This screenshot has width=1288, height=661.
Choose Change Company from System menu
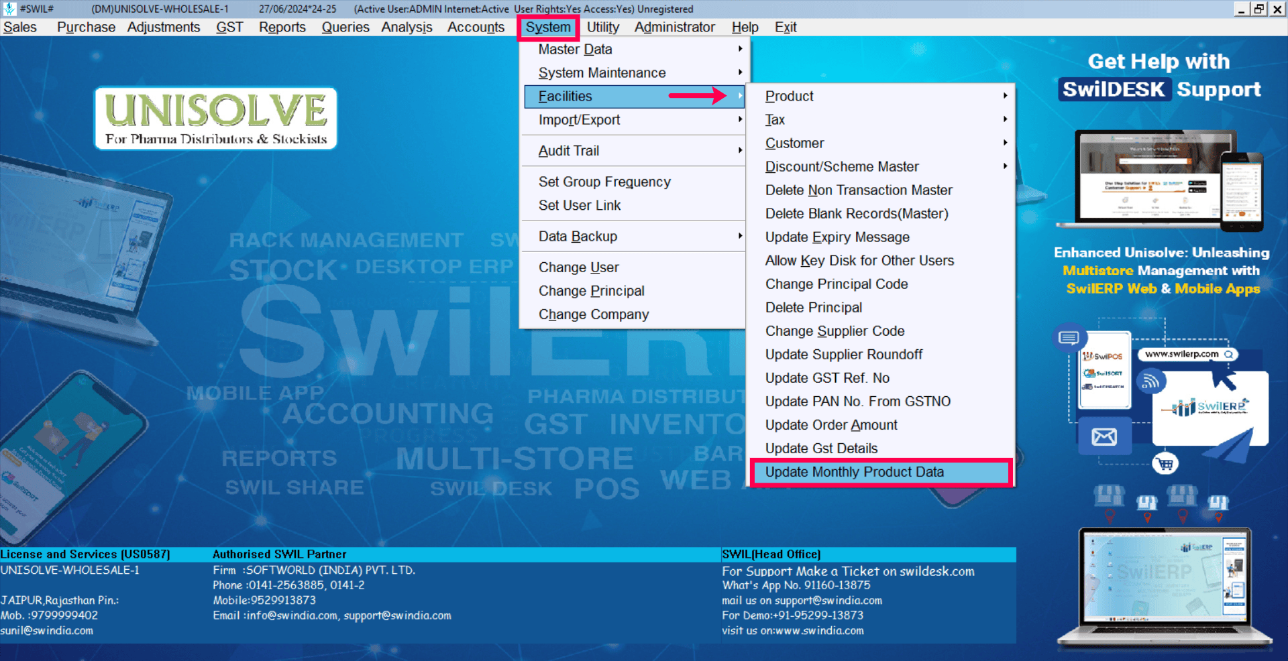tap(594, 314)
